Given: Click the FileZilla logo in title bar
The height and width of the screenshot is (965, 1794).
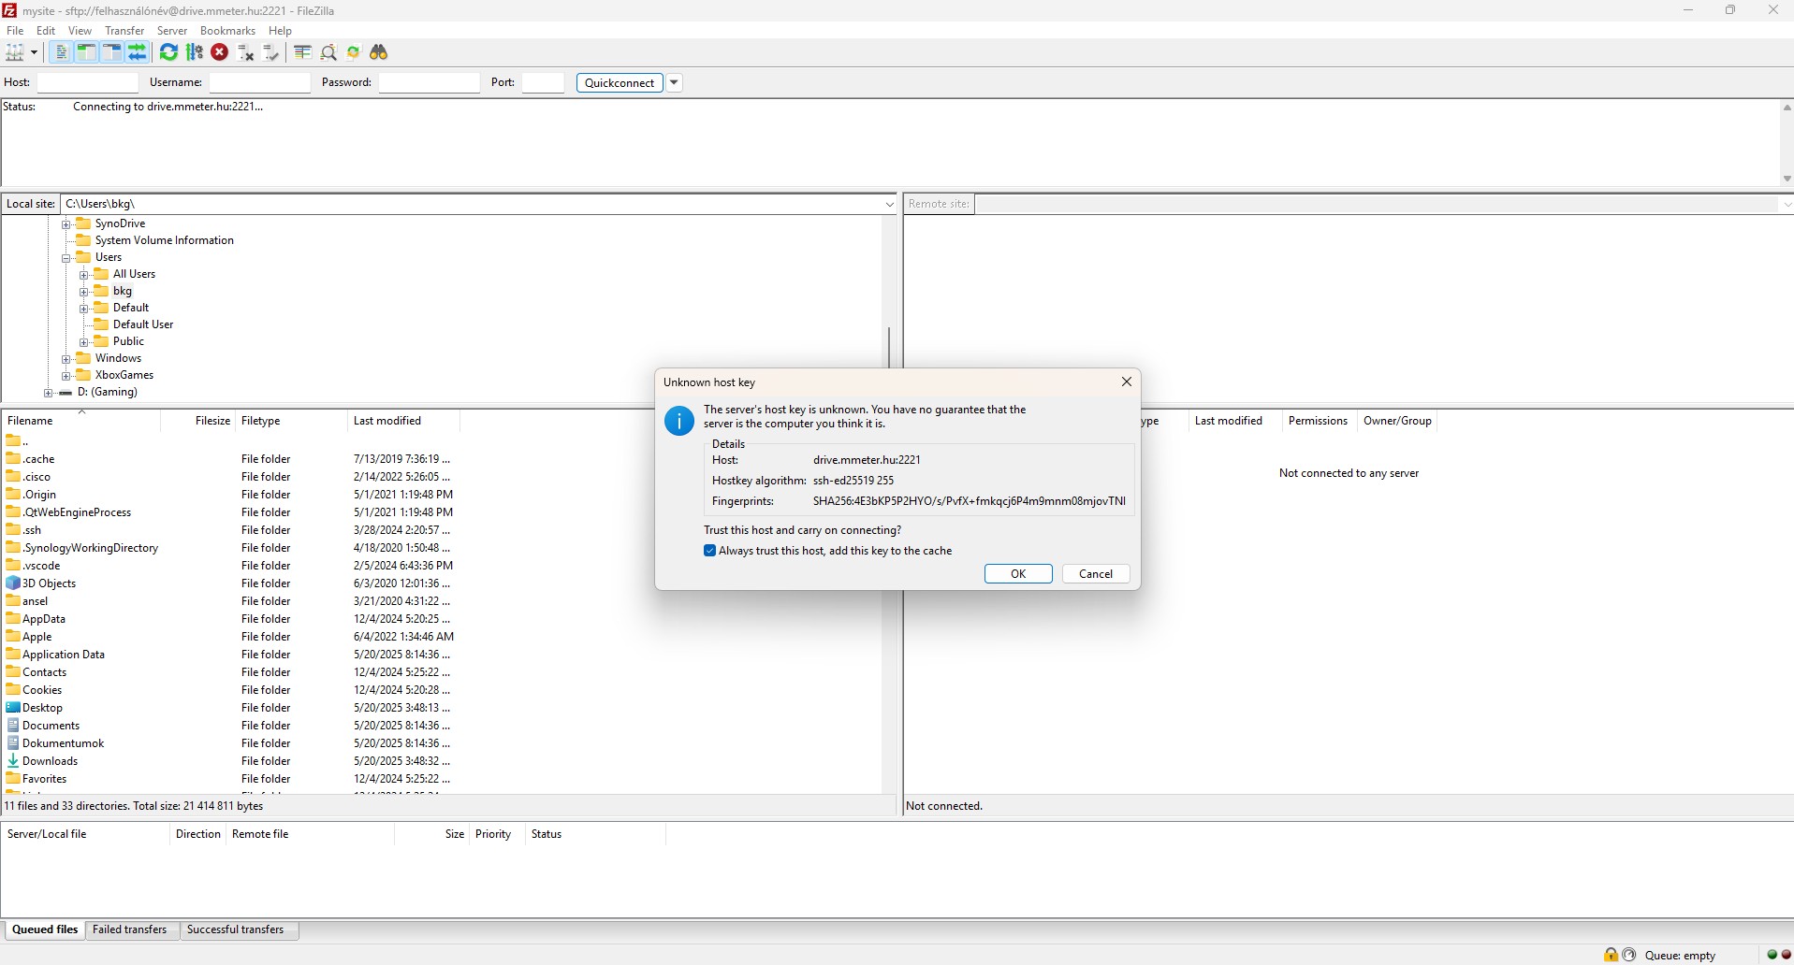Looking at the screenshot, I should (x=10, y=10).
